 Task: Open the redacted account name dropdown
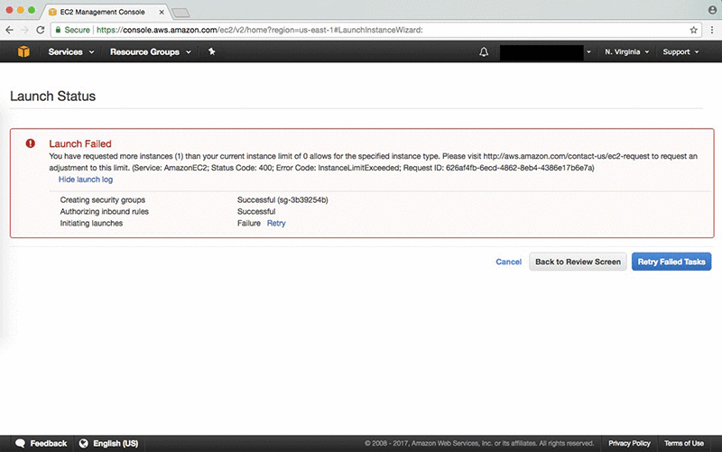point(546,52)
